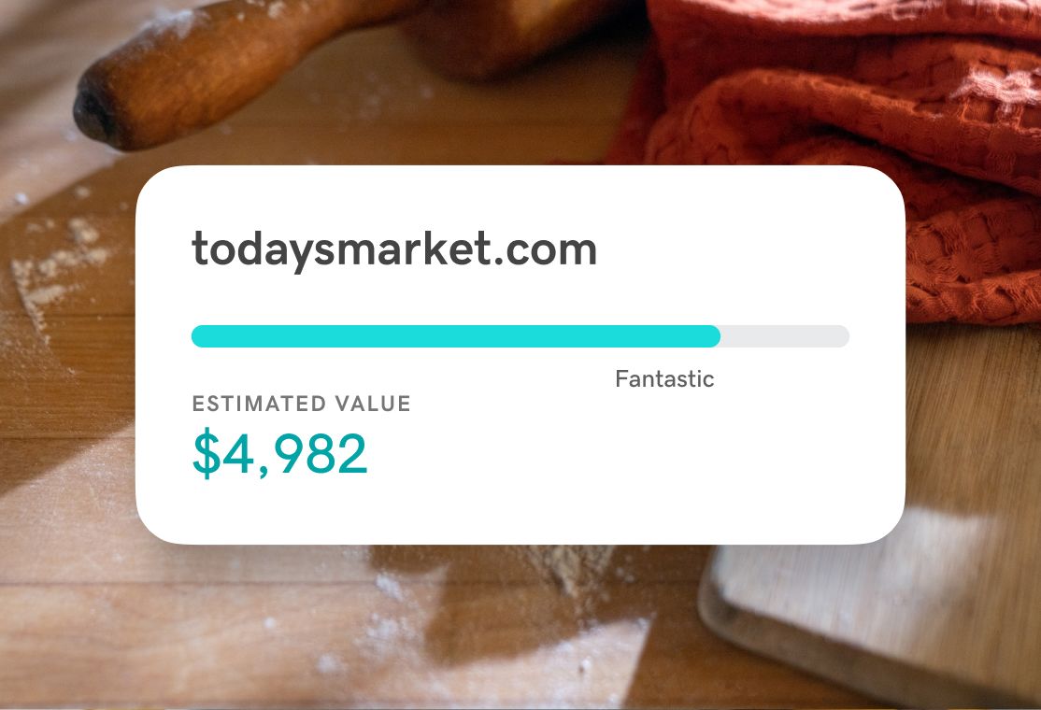Click the grey unfilled end of the value bar
Viewport: 1041px width, 710px height.
pyautogui.click(x=785, y=336)
